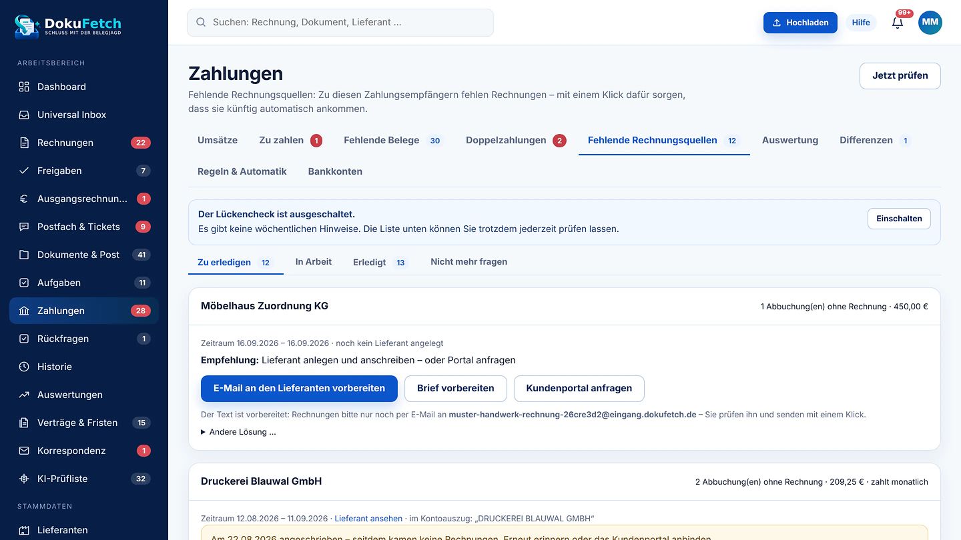The height and width of the screenshot is (540, 961).
Task: Switch to the Bankkonten tab
Action: (x=335, y=171)
